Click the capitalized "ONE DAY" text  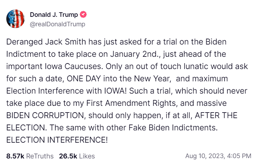click(84, 79)
